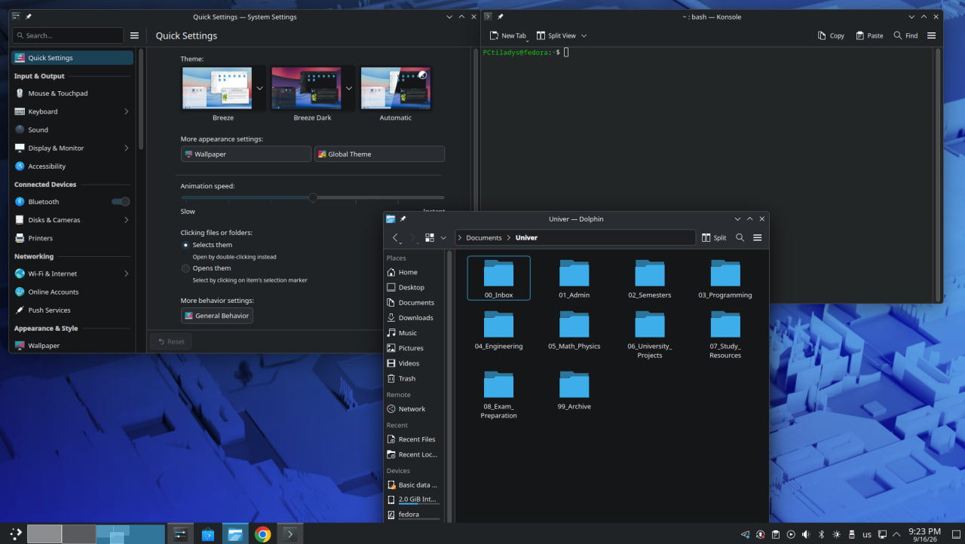Select Quick Settings in sidebar
The width and height of the screenshot is (965, 544).
[x=72, y=57]
